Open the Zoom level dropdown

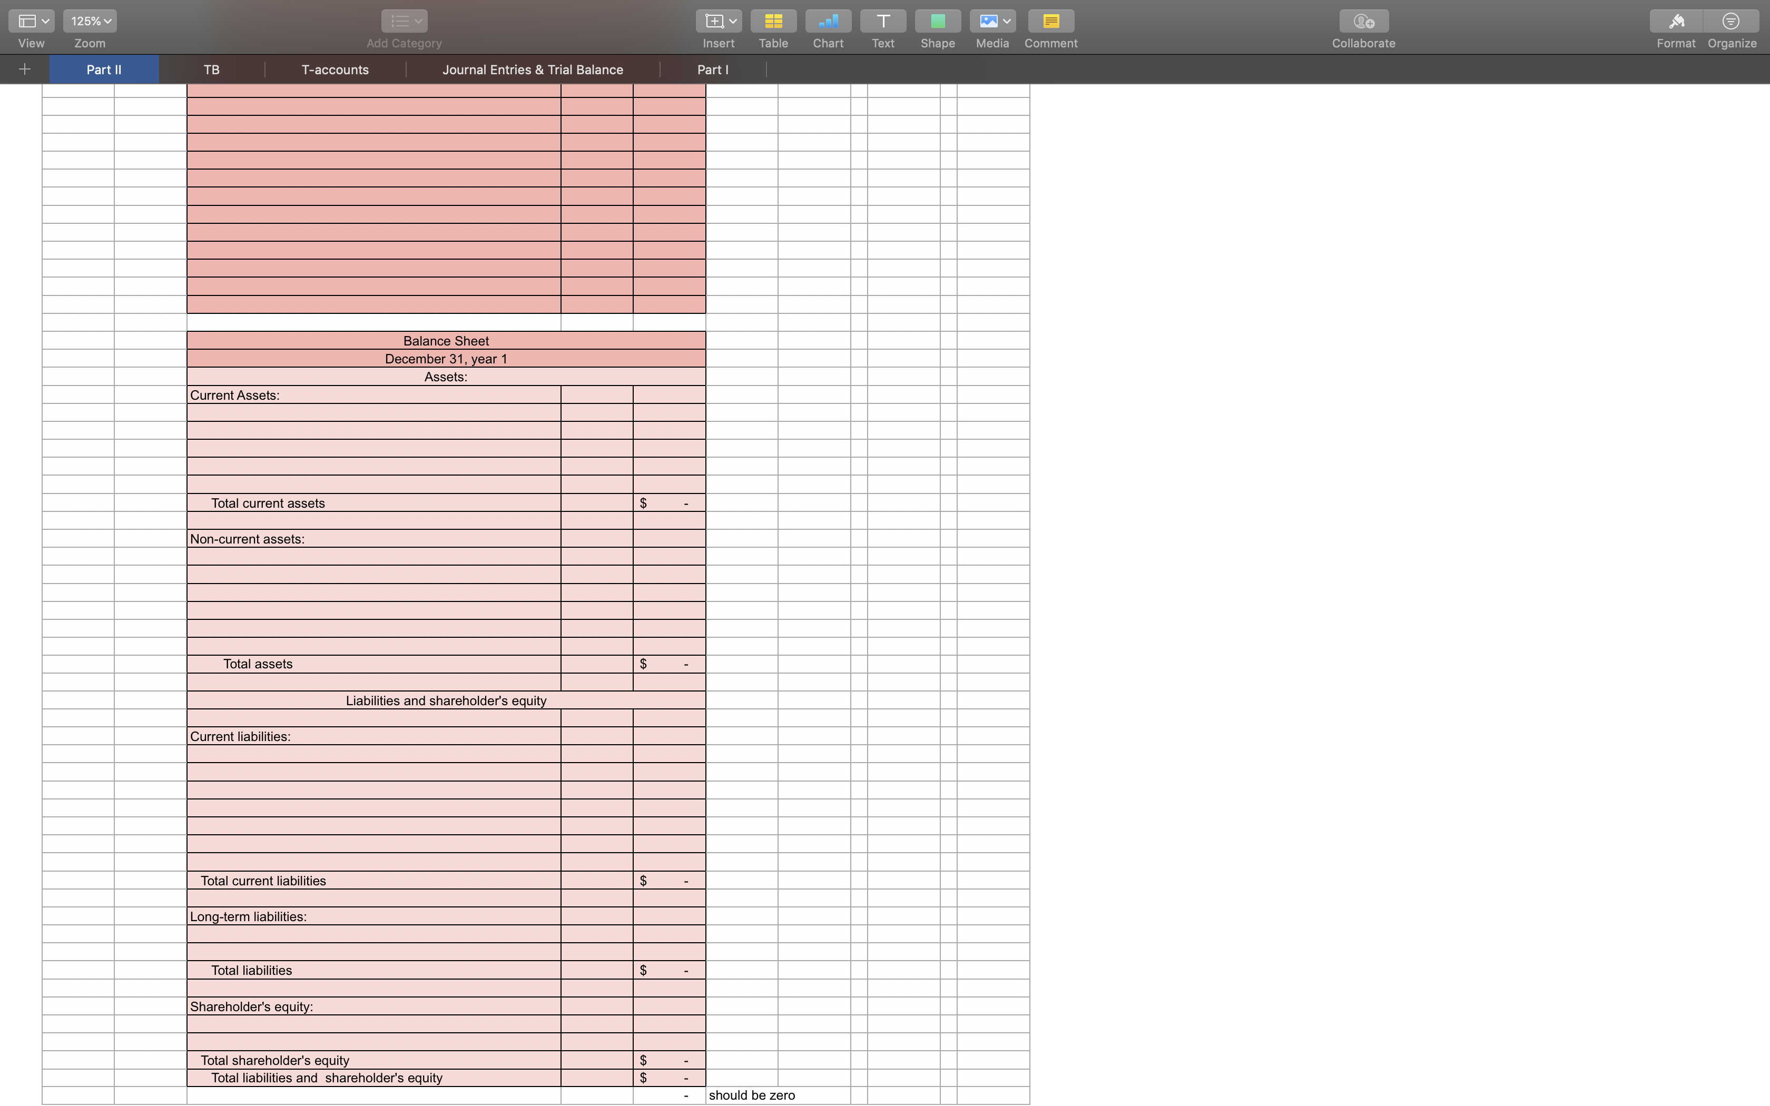(89, 21)
